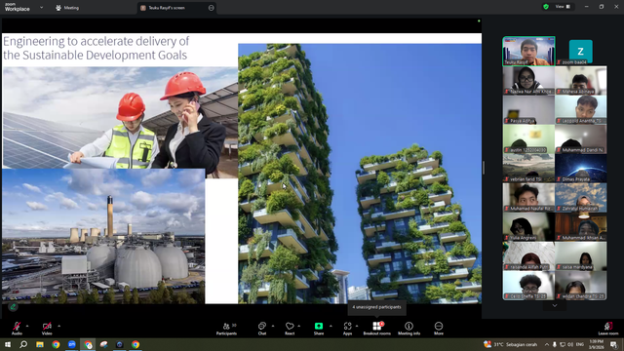Open the React emoji menu
The image size is (624, 351).
point(290,329)
